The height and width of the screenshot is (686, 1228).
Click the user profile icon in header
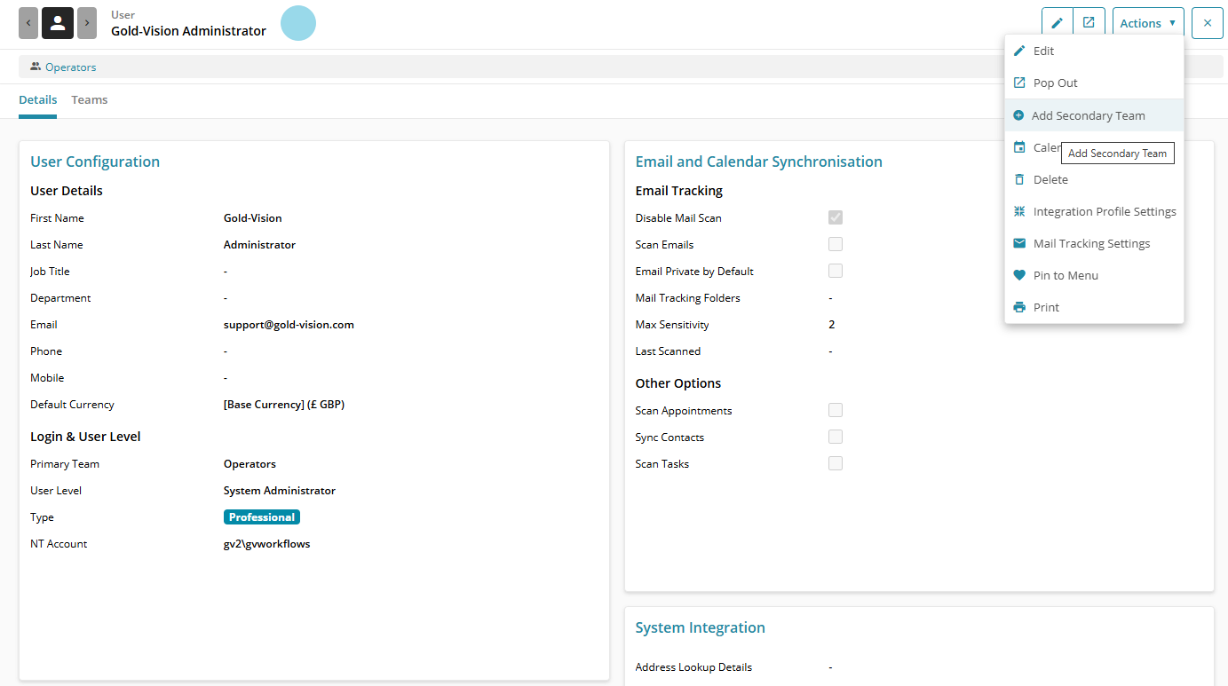[58, 23]
